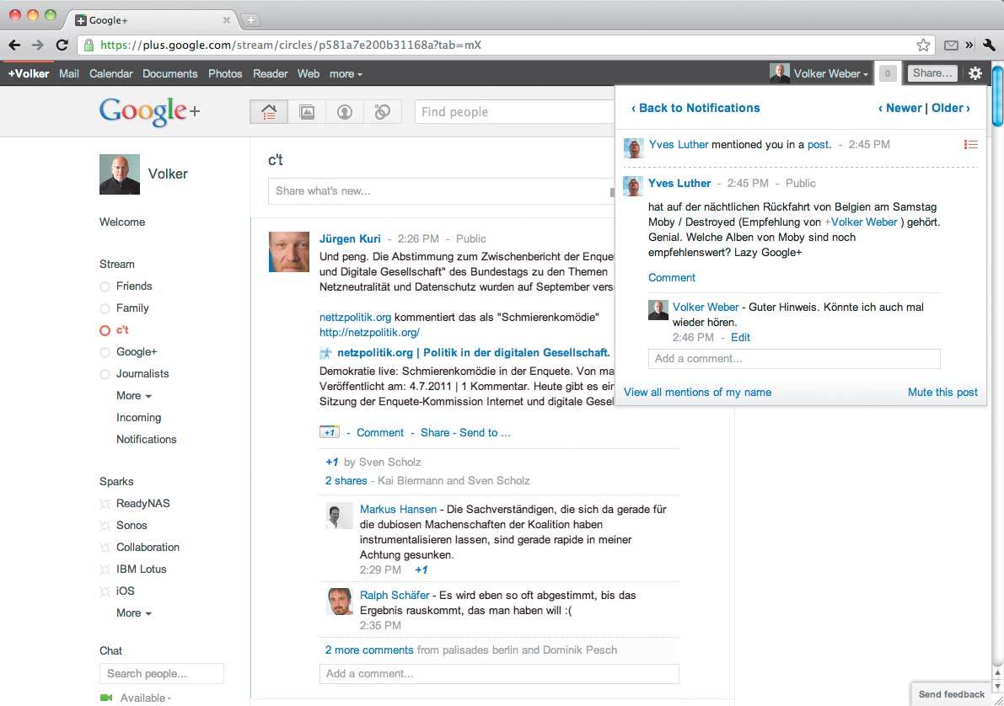1004x706 pixels.
Task: Open Ralph Schäfer's avatar
Action: coord(340,602)
